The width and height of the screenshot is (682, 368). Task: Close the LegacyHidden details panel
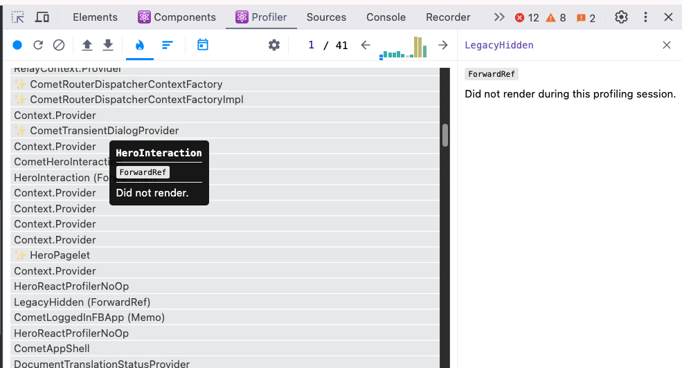[666, 45]
